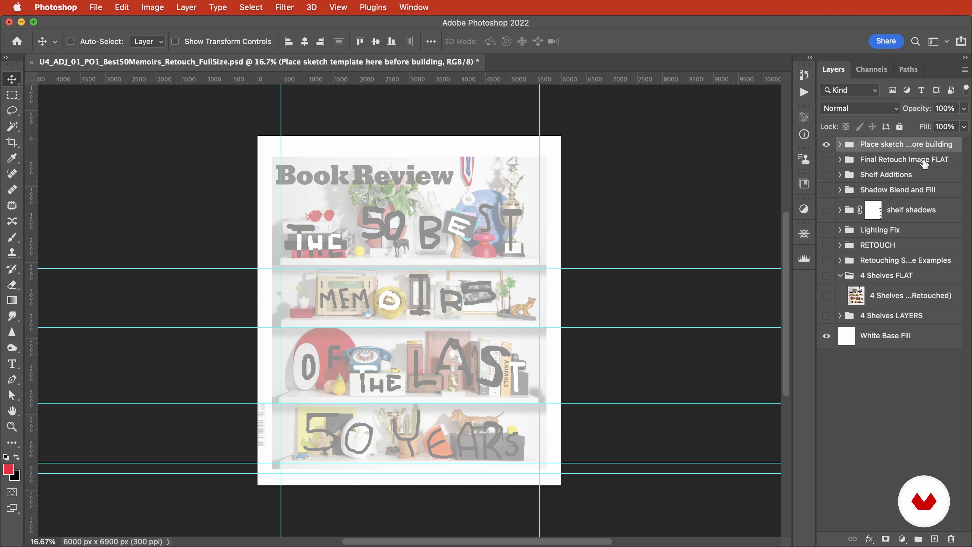Image resolution: width=972 pixels, height=547 pixels.
Task: Select the Pen tool
Action: (12, 379)
